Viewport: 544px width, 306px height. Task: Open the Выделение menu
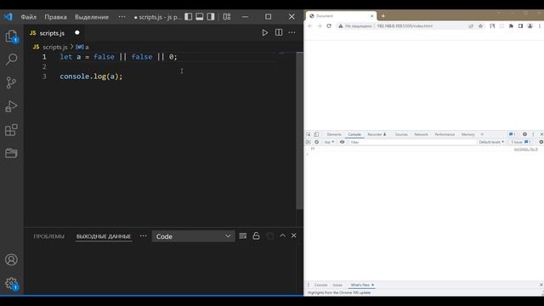tap(92, 17)
